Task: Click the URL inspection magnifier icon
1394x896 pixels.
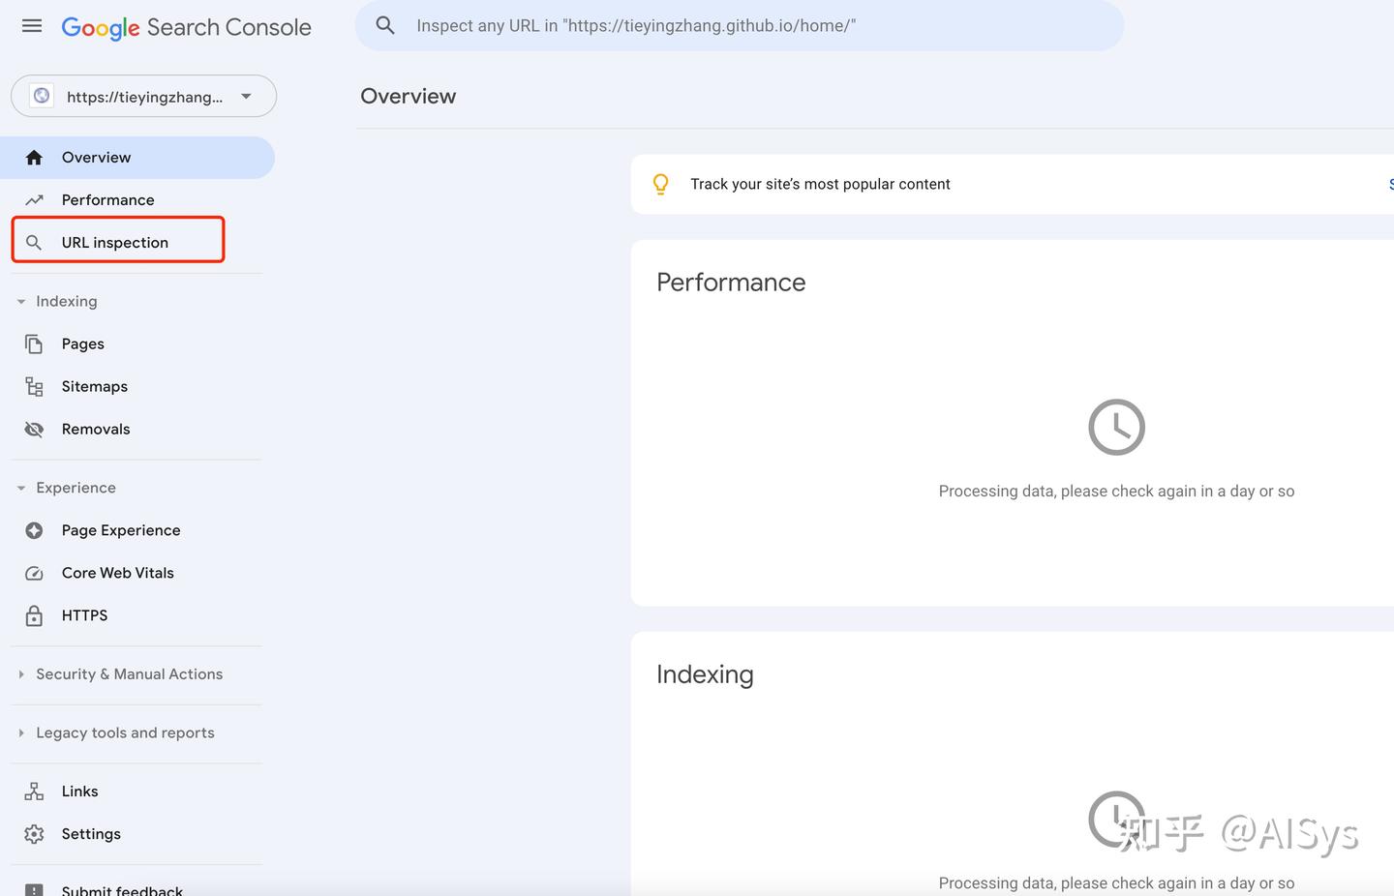Action: pyautogui.click(x=34, y=242)
